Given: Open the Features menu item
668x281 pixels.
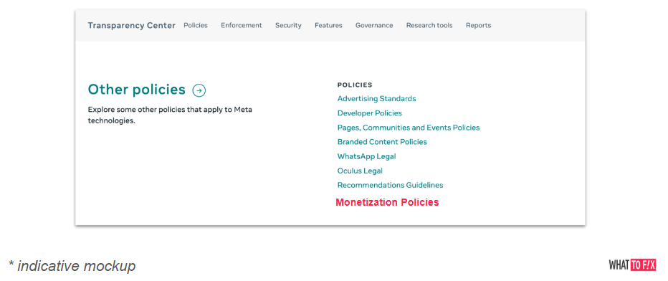Looking at the screenshot, I should tap(328, 26).
